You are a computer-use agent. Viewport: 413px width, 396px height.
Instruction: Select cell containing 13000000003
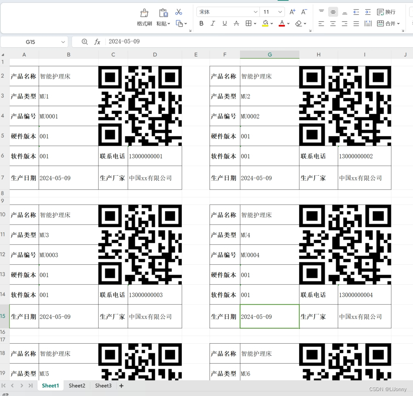click(x=155, y=295)
